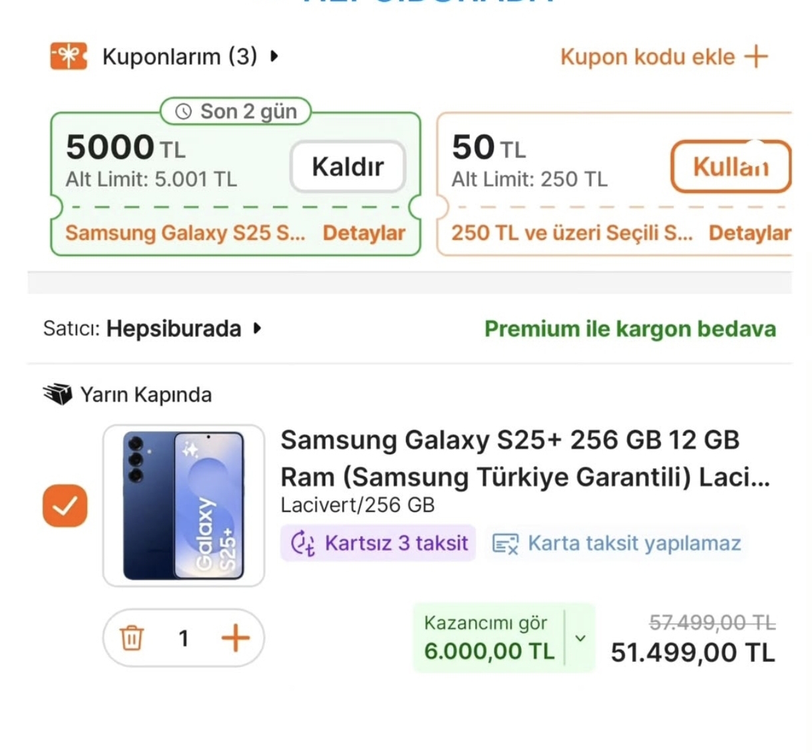This screenshot has height=753, width=812.
Task: Select Kartsız 3 taksit installment badge
Action: click(378, 543)
